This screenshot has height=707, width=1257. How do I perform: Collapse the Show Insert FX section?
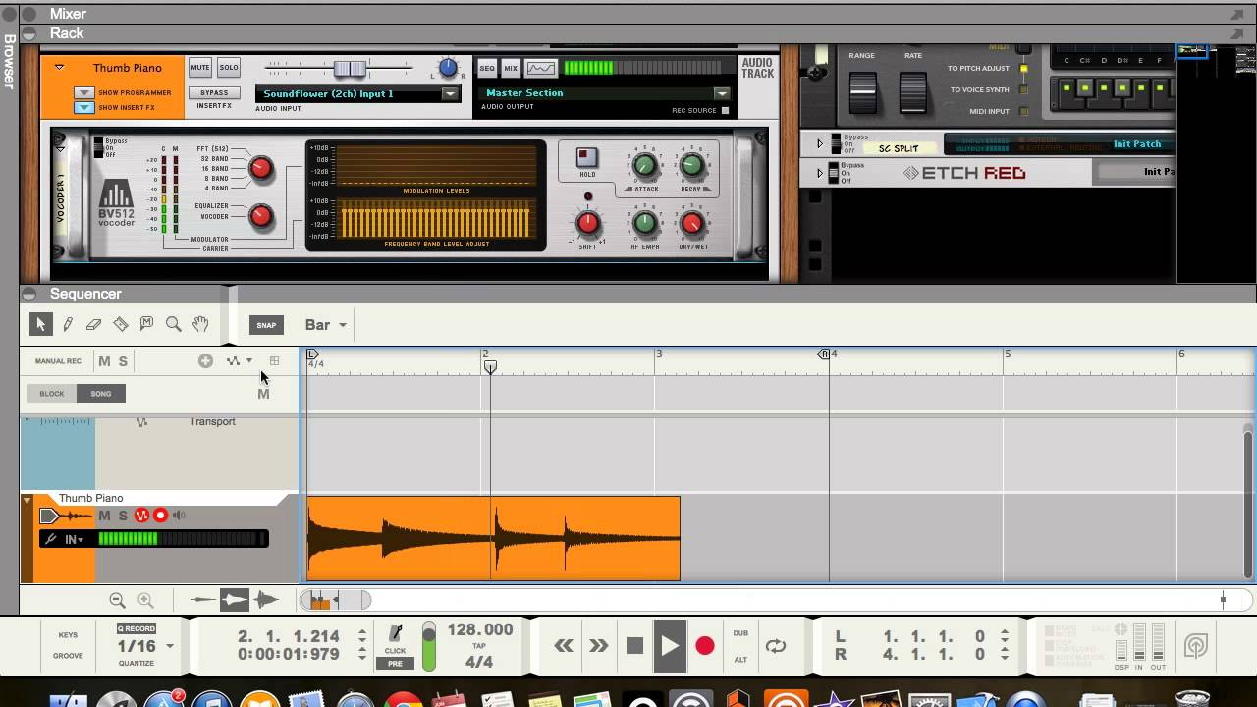(83, 107)
